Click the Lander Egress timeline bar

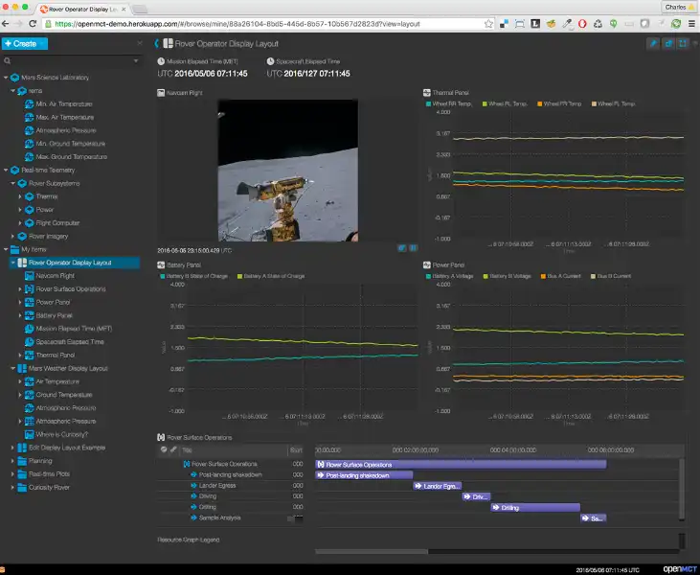click(438, 486)
